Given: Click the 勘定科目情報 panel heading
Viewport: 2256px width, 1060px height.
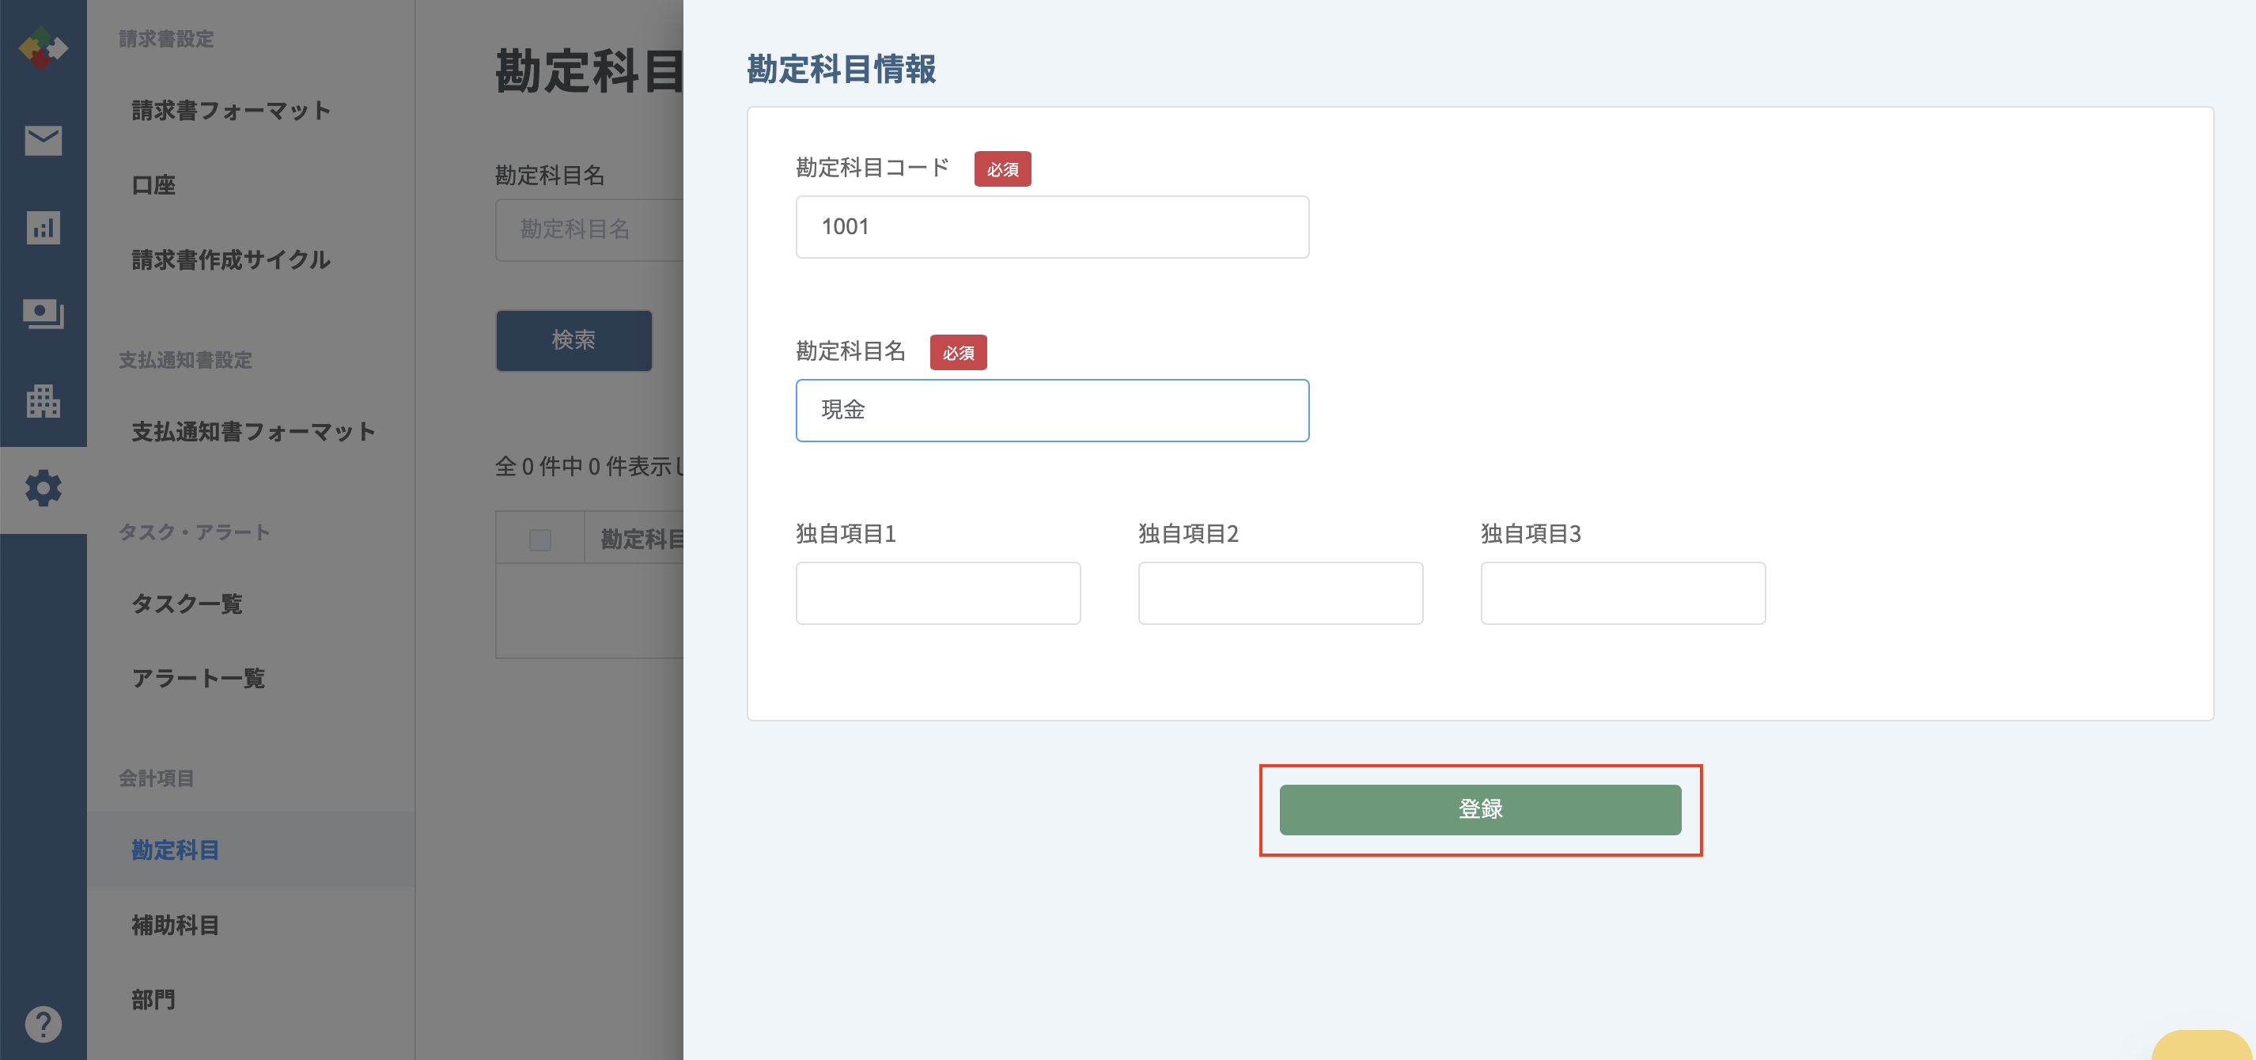Looking at the screenshot, I should pyautogui.click(x=841, y=68).
